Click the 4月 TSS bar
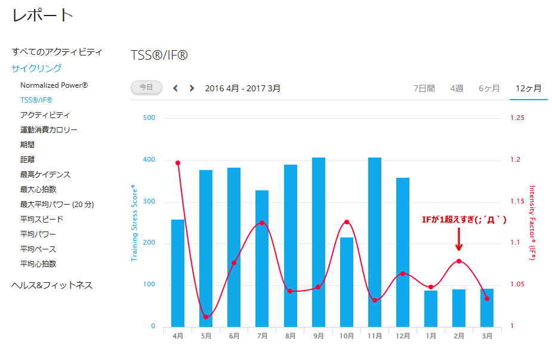The width and height of the screenshot is (552, 355). click(x=178, y=273)
